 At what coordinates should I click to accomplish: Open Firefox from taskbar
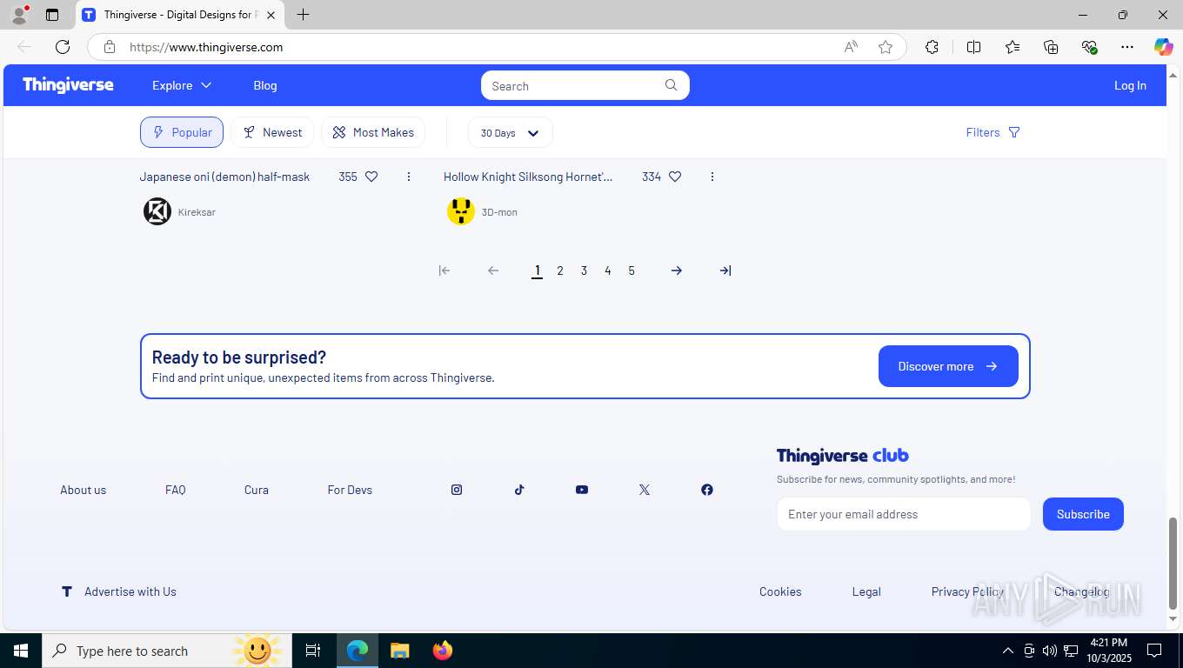point(443,651)
